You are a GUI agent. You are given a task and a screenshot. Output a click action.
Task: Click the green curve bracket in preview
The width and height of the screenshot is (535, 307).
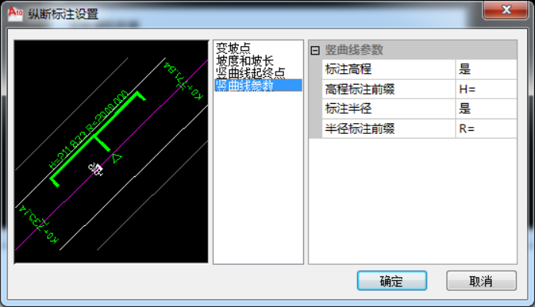98,139
